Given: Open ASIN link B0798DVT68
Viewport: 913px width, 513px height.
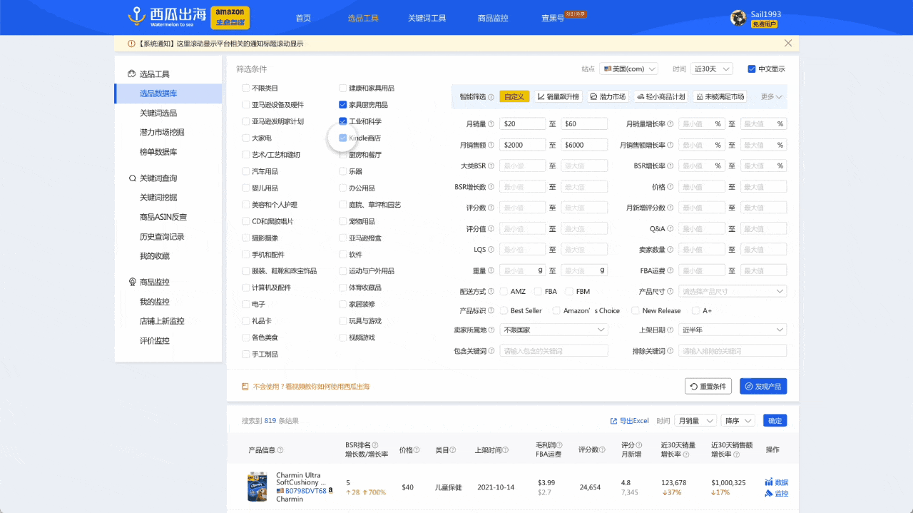Looking at the screenshot, I should pyautogui.click(x=305, y=491).
